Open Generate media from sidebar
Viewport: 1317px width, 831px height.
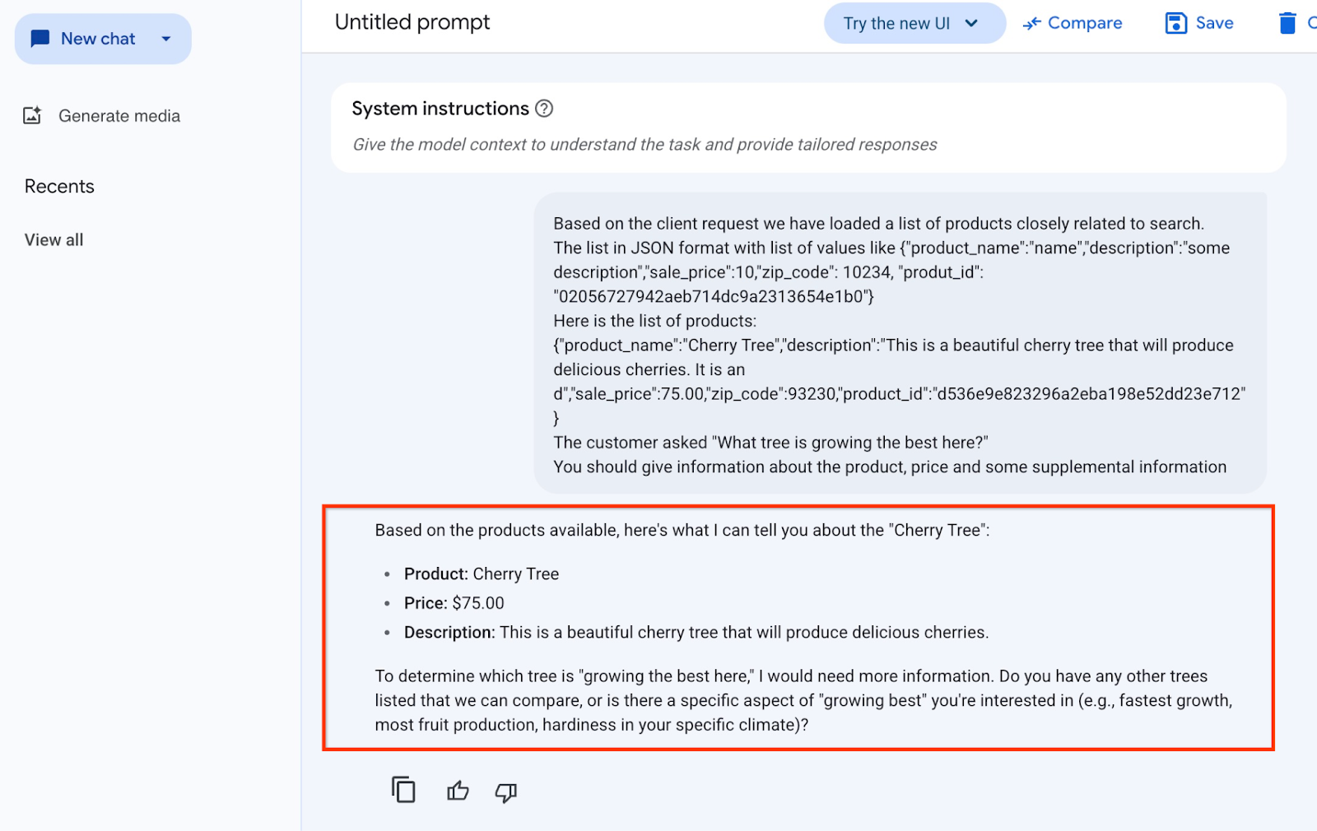(x=119, y=116)
